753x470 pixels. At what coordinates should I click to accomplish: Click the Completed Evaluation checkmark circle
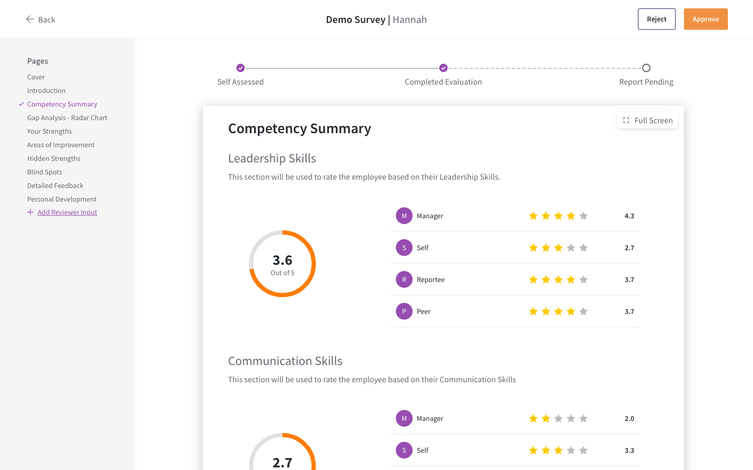click(x=443, y=68)
